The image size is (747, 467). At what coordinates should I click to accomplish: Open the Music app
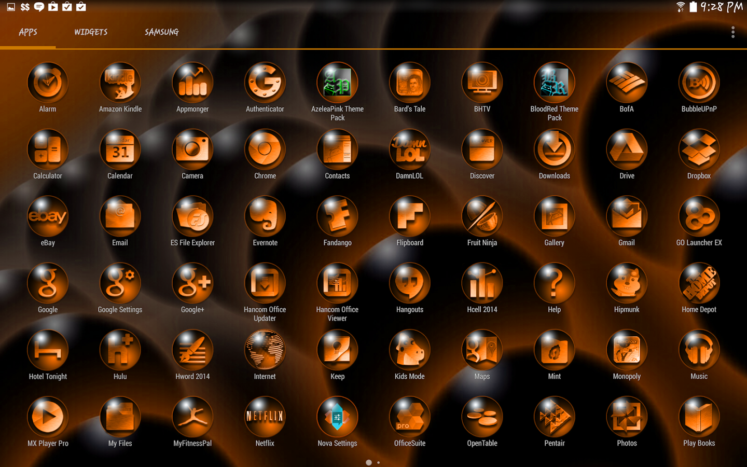point(699,350)
